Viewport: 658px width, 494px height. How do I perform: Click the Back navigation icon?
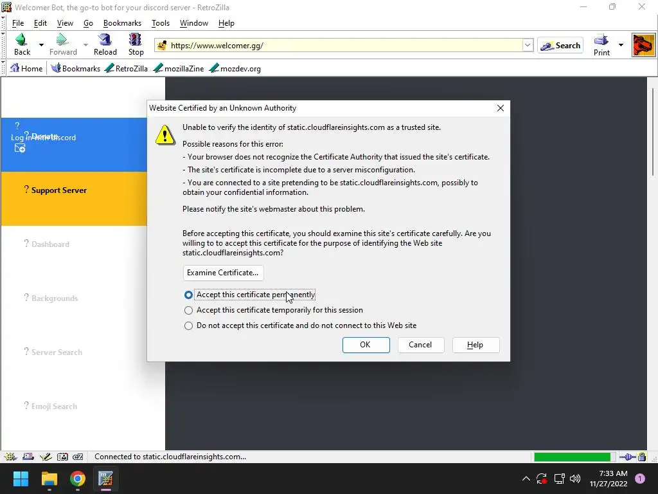click(22, 44)
